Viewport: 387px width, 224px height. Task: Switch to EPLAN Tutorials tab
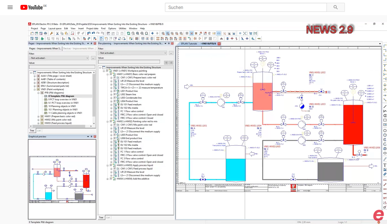tap(189, 44)
